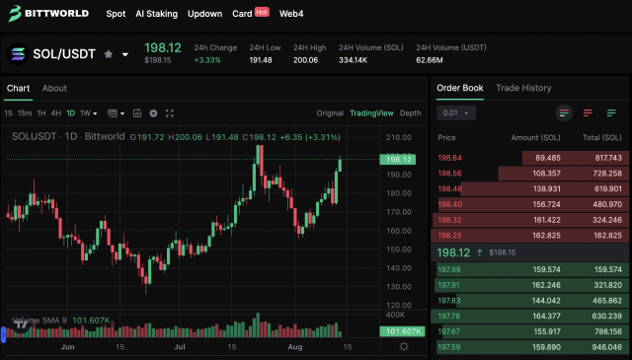Switch chart to Depth view
Screen dimensions: 632x360
tap(411, 113)
